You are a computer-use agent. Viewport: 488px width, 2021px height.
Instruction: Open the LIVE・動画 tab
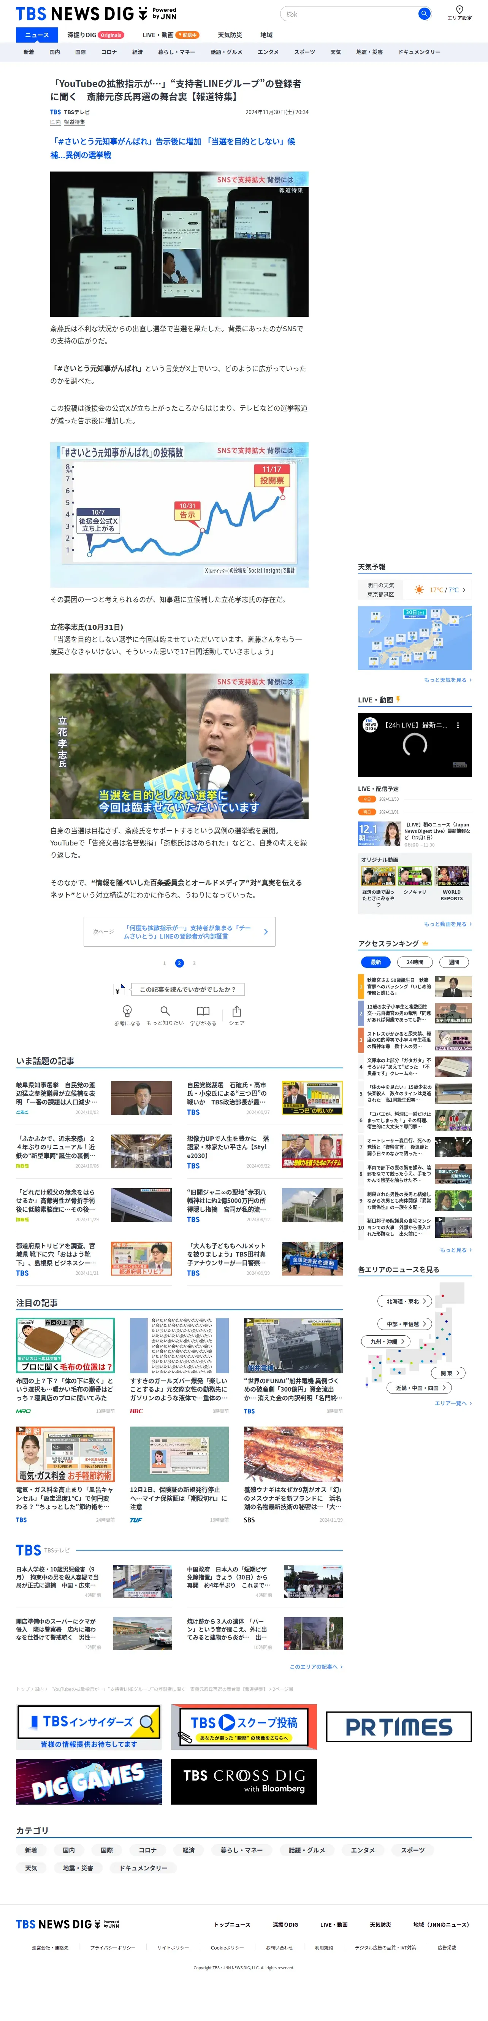[x=170, y=35]
